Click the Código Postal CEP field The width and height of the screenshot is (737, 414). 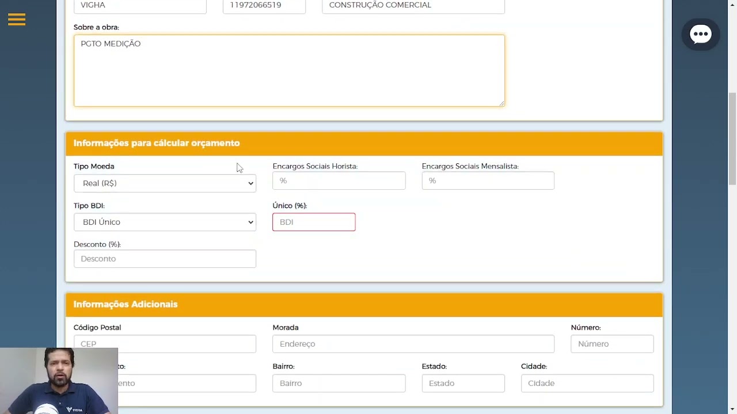coord(165,344)
